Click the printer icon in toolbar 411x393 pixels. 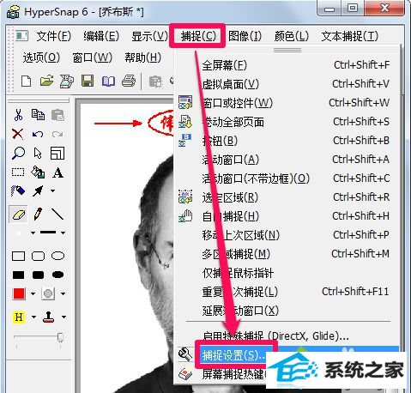click(x=129, y=81)
